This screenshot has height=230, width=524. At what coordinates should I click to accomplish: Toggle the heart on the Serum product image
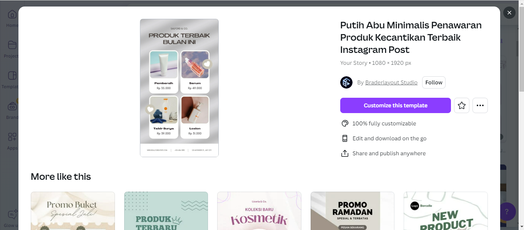click(207, 64)
